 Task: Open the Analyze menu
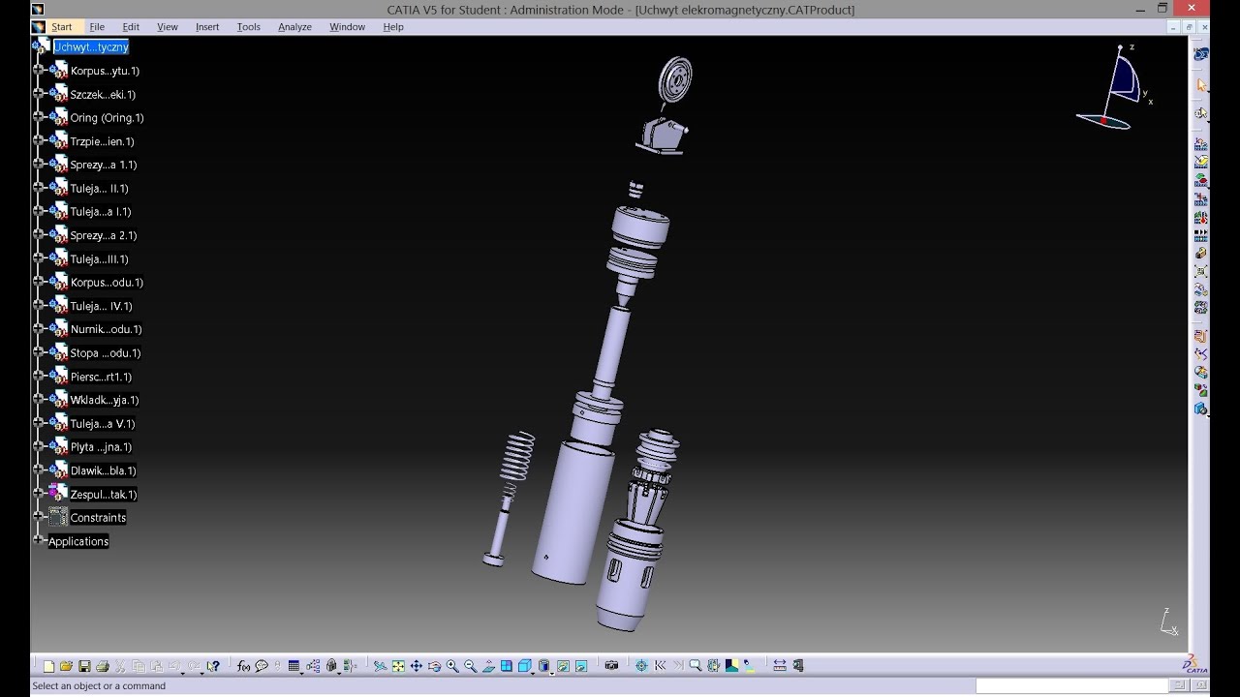[294, 27]
